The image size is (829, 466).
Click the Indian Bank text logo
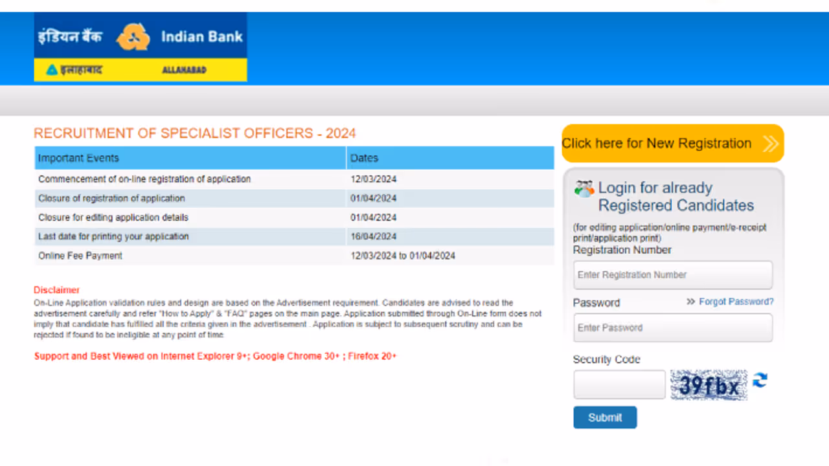201,37
